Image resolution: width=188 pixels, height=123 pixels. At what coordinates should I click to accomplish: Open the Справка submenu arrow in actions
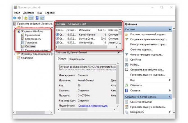click(170, 90)
